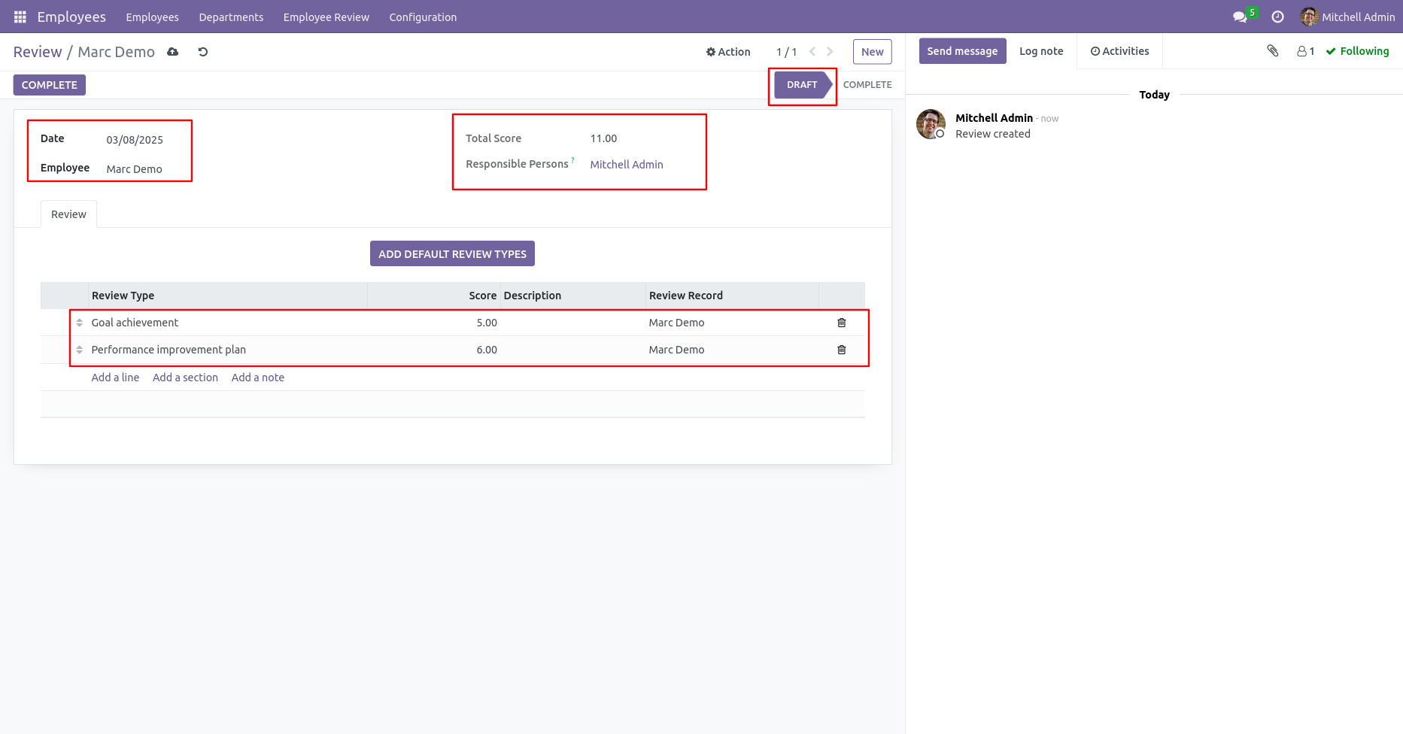The width and height of the screenshot is (1403, 734).
Task: Open the conversations messages icon
Action: click(x=1240, y=17)
